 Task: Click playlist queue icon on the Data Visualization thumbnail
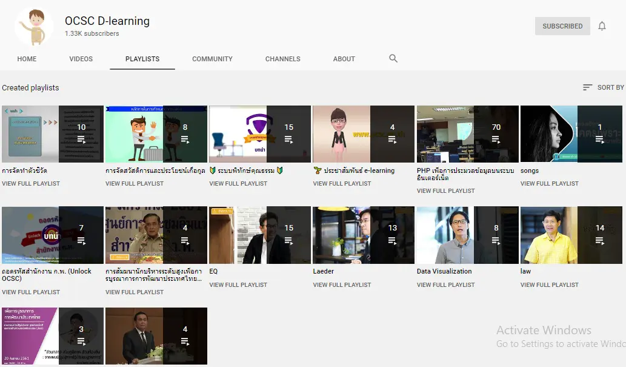tap(496, 241)
